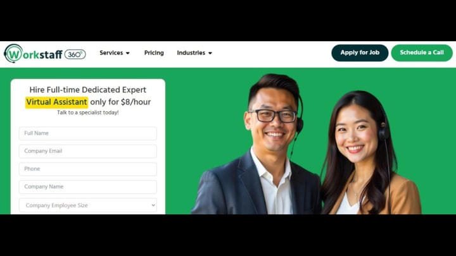Select the Company Name field
This screenshot has width=456, height=256.
coord(88,187)
